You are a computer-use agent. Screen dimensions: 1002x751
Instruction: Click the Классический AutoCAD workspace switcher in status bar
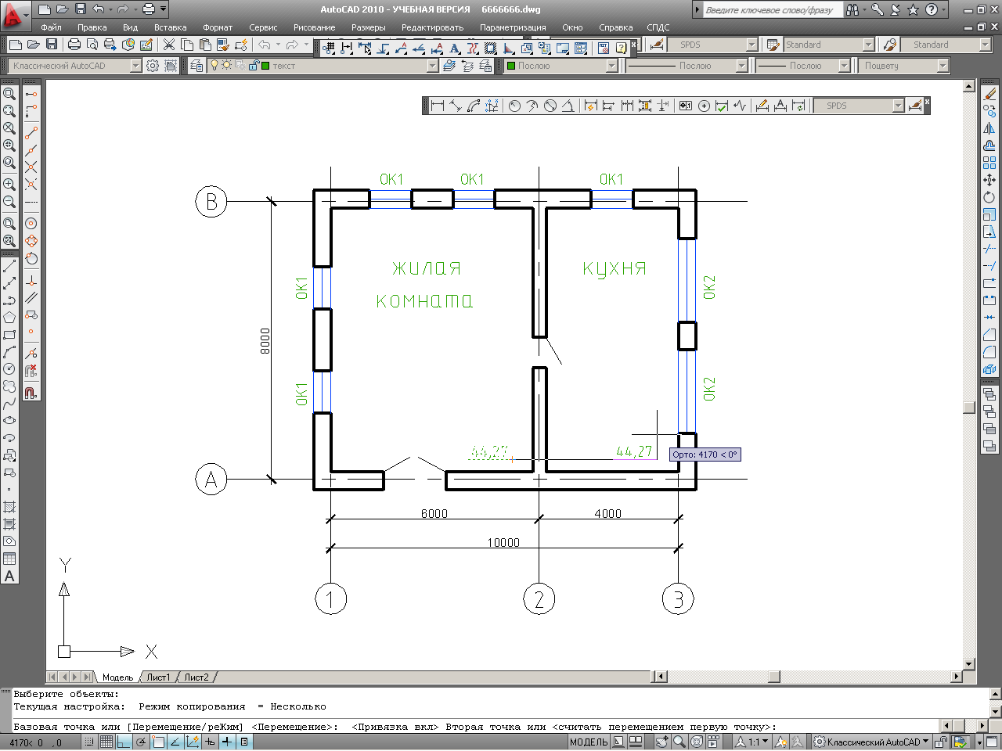coord(871,742)
